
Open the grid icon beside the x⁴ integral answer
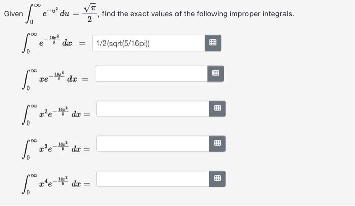217,178
